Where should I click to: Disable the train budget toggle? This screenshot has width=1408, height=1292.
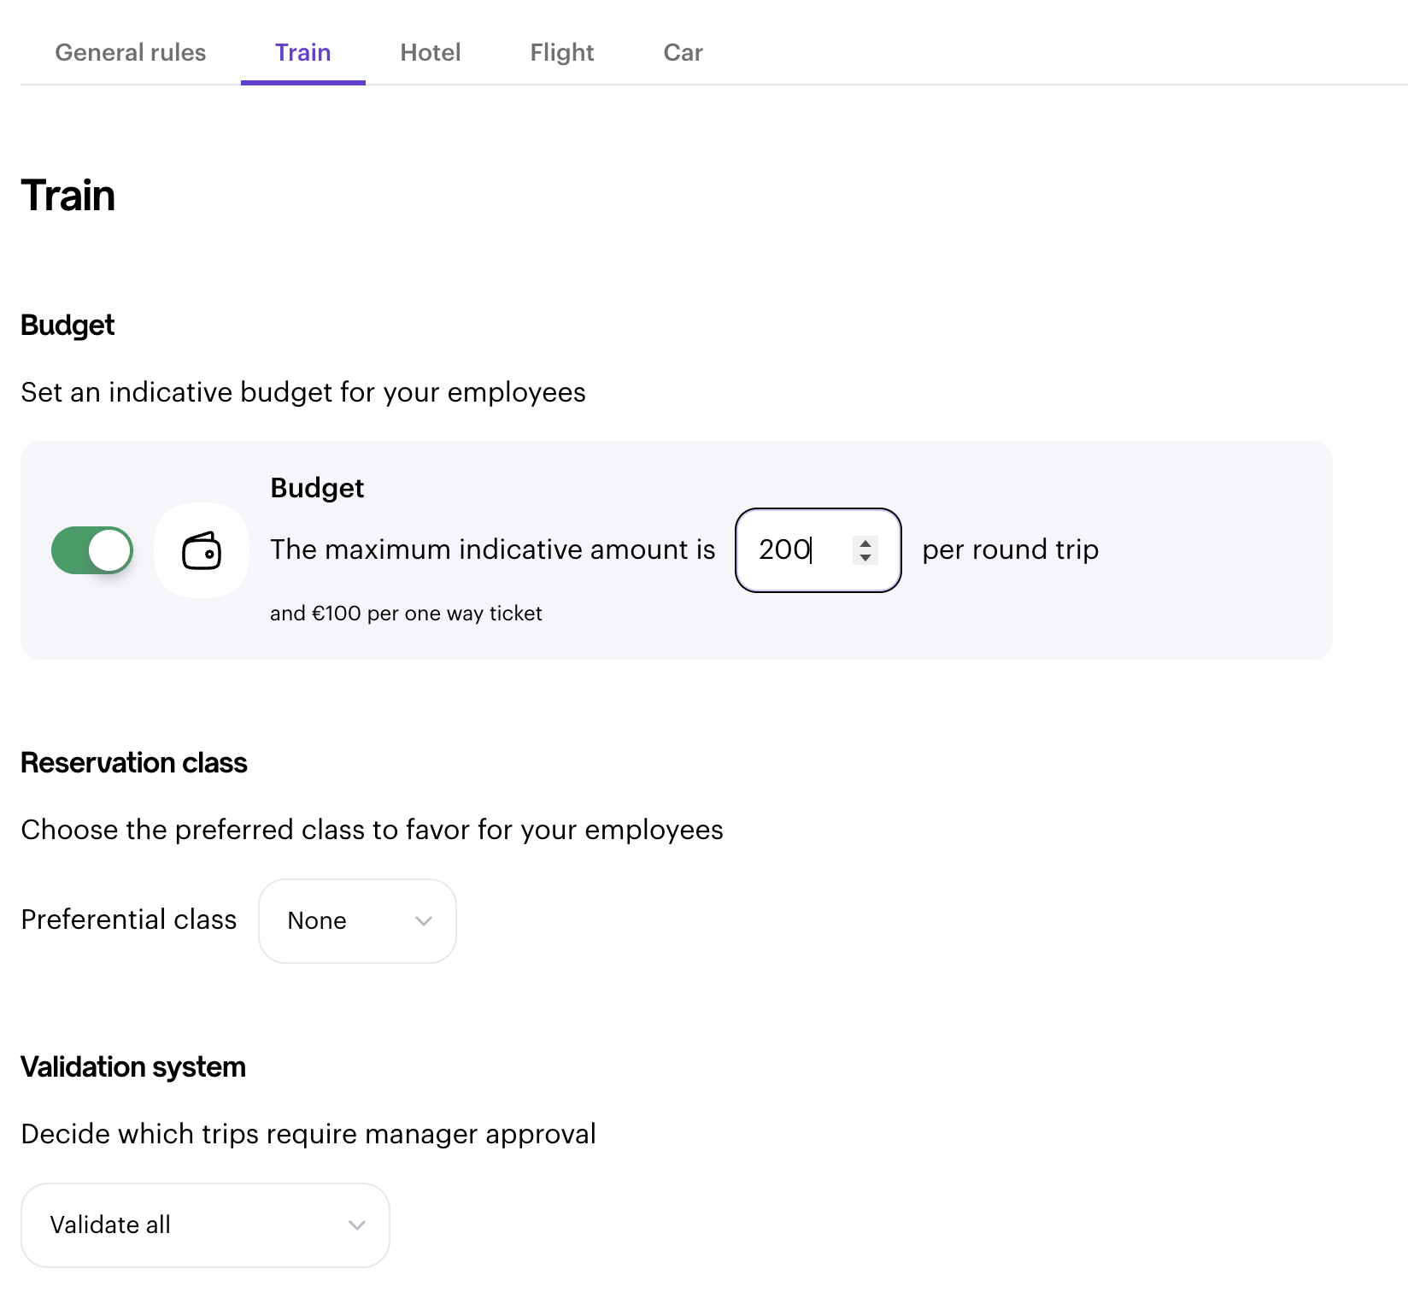coord(92,550)
